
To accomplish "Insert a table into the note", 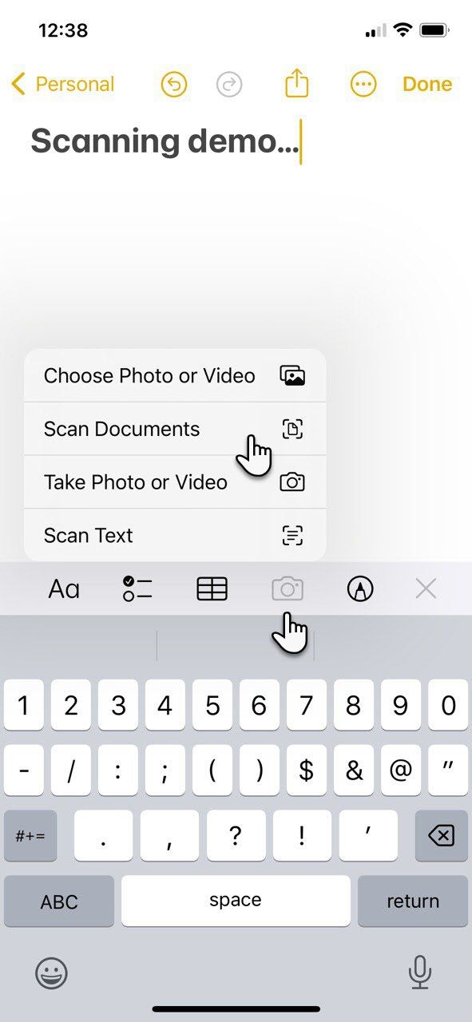I will 211,588.
